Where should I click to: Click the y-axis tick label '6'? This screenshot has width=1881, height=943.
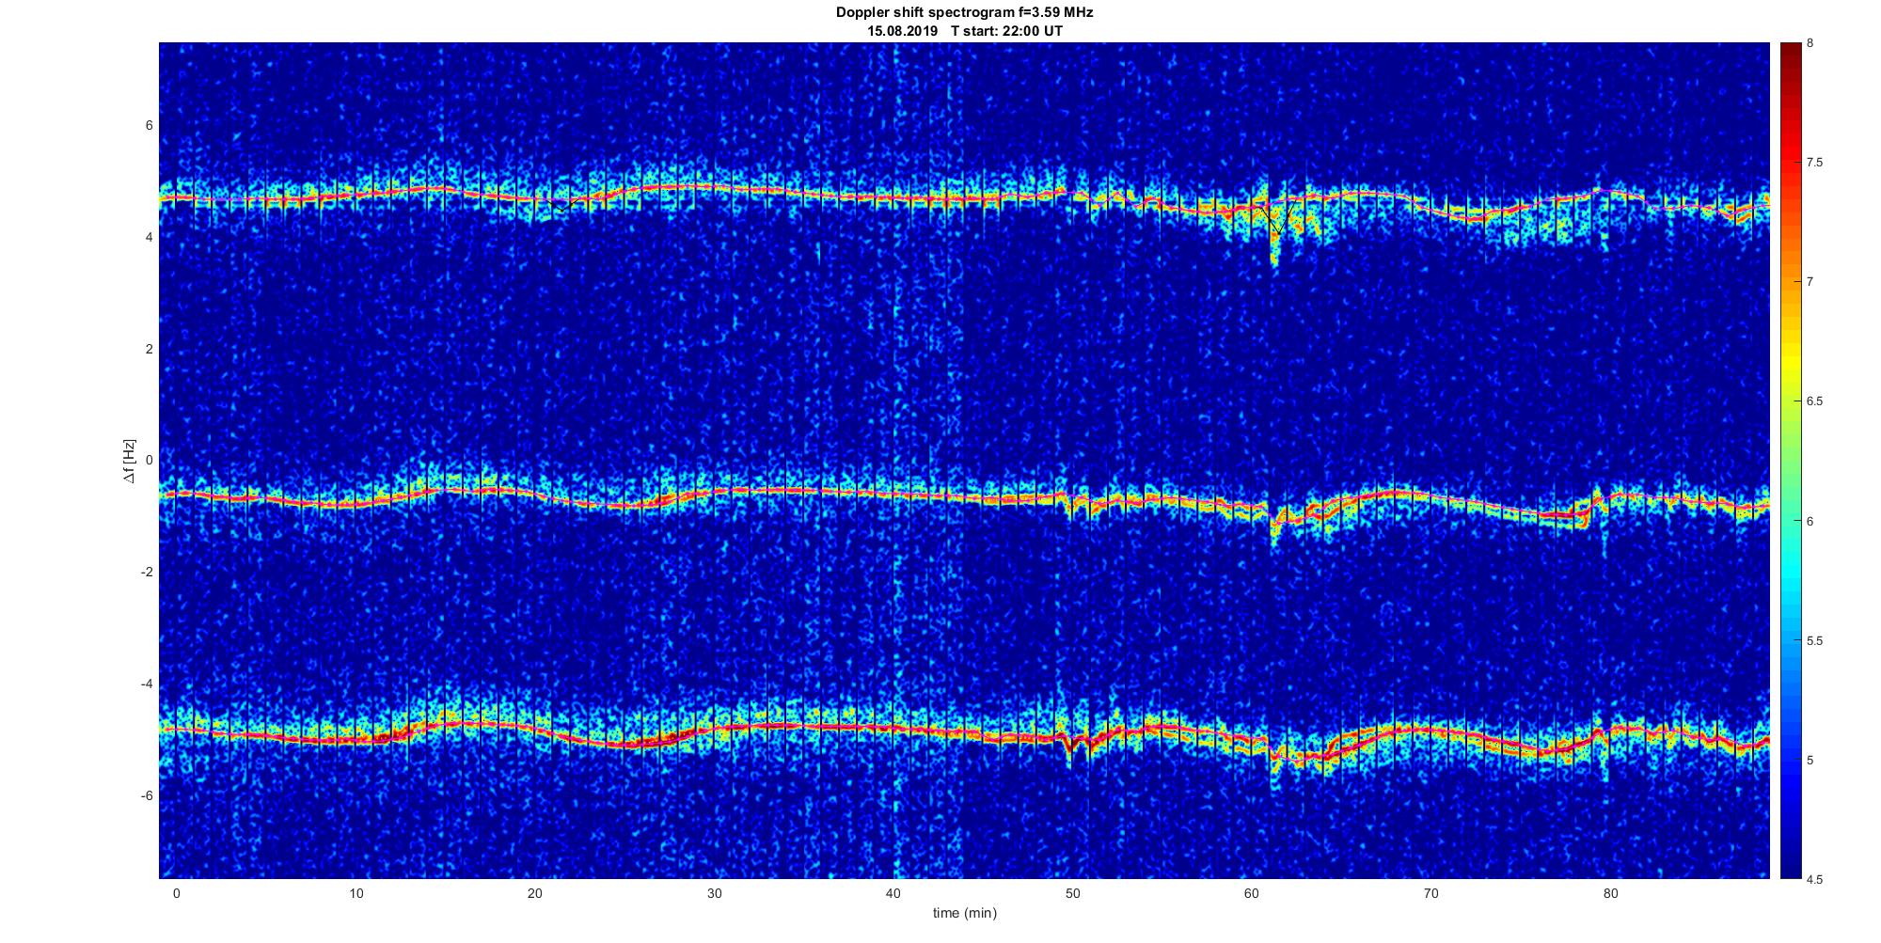[149, 126]
